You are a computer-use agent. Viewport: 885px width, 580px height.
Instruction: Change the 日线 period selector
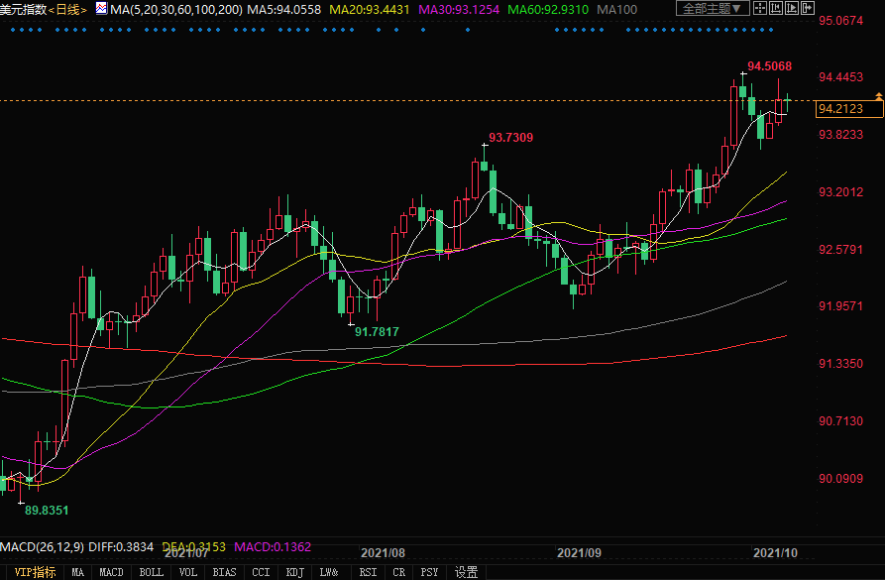click(x=66, y=9)
